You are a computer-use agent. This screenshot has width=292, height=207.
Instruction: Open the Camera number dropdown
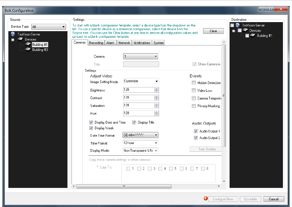pos(141,56)
